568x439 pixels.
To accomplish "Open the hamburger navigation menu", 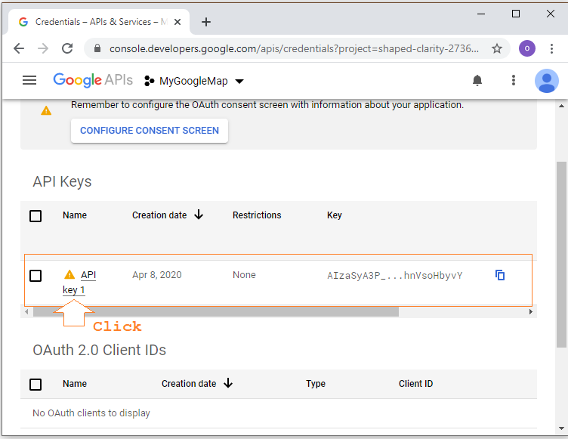I will pyautogui.click(x=29, y=80).
